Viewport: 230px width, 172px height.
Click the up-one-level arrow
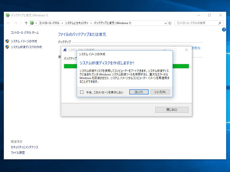pyautogui.click(x=26, y=23)
